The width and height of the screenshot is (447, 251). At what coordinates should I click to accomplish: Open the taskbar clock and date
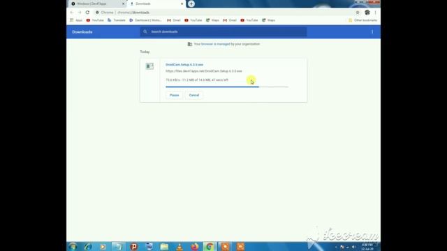pos(367,247)
